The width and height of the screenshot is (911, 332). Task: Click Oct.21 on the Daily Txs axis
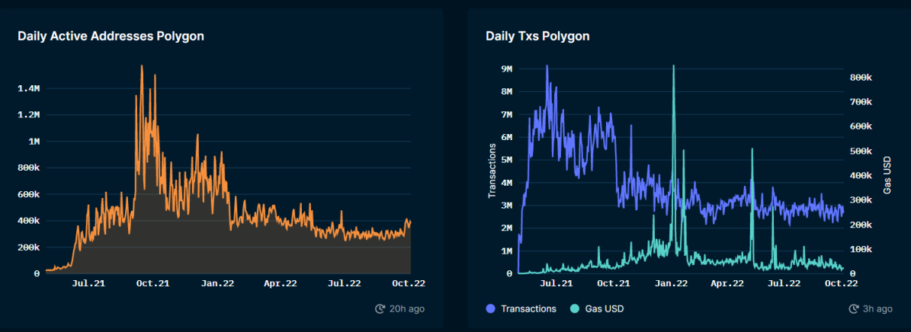point(614,283)
